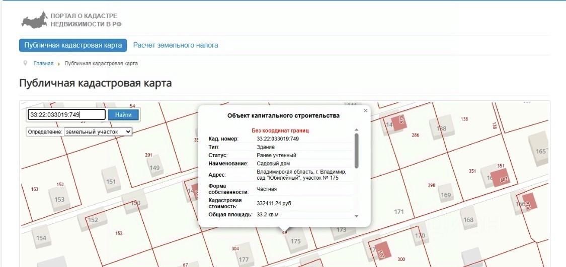Click parcel number 201 on map
The image size is (566, 267).
pyautogui.click(x=149, y=155)
